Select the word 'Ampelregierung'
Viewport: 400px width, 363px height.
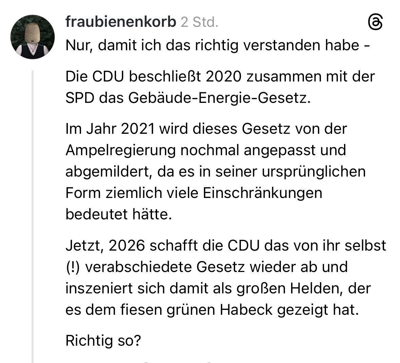coord(120,150)
